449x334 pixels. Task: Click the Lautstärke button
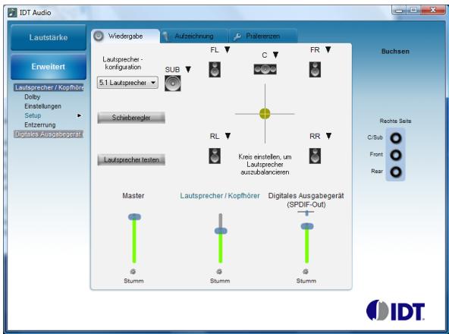click(x=49, y=37)
